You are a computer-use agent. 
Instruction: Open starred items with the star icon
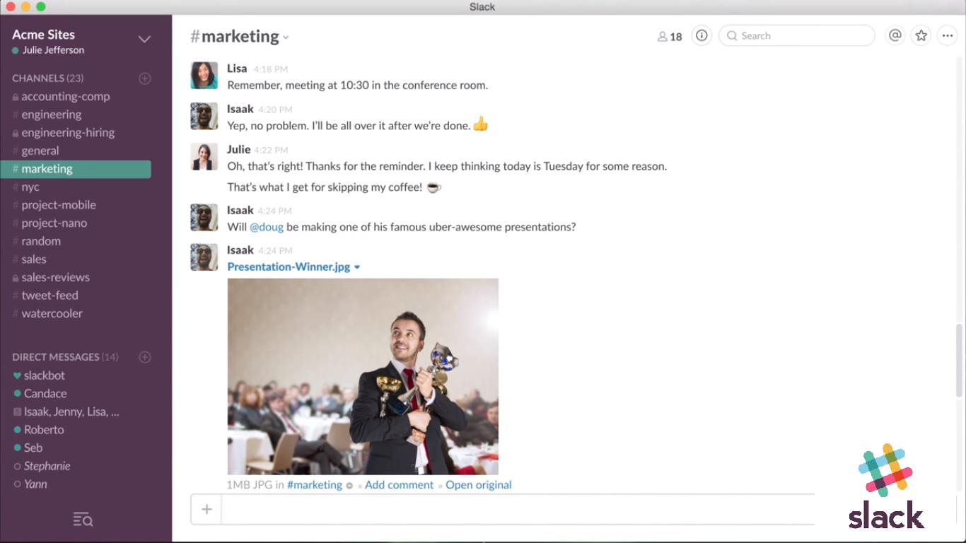click(x=921, y=36)
